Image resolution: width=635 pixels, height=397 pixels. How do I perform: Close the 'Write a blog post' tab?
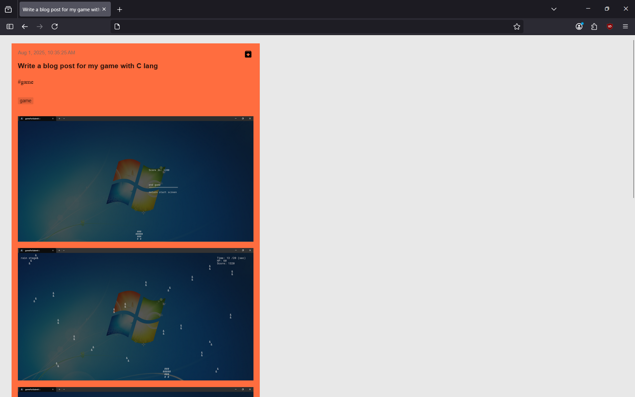pos(104,9)
